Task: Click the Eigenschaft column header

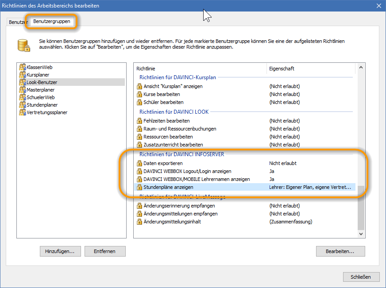Action: pos(282,69)
